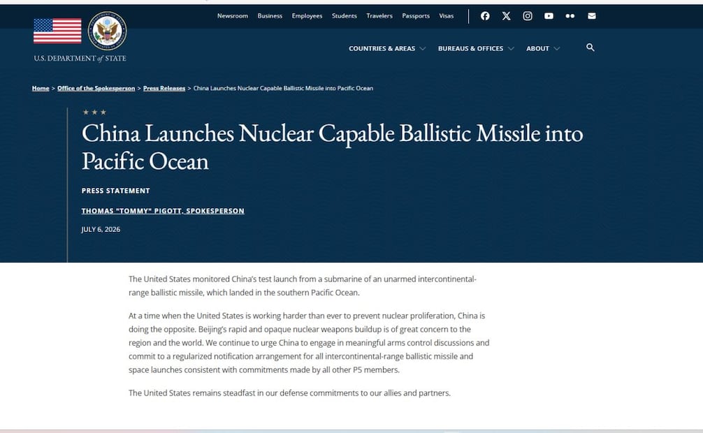
Task: Open Thomas "Tommy" Pigott, Spokesperson link
Action: pos(163,211)
